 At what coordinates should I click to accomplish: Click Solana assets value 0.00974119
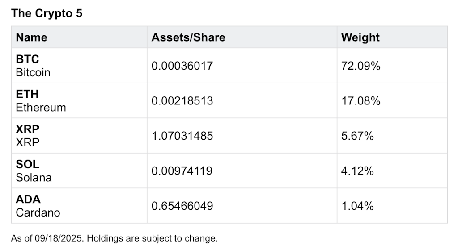tap(182, 171)
